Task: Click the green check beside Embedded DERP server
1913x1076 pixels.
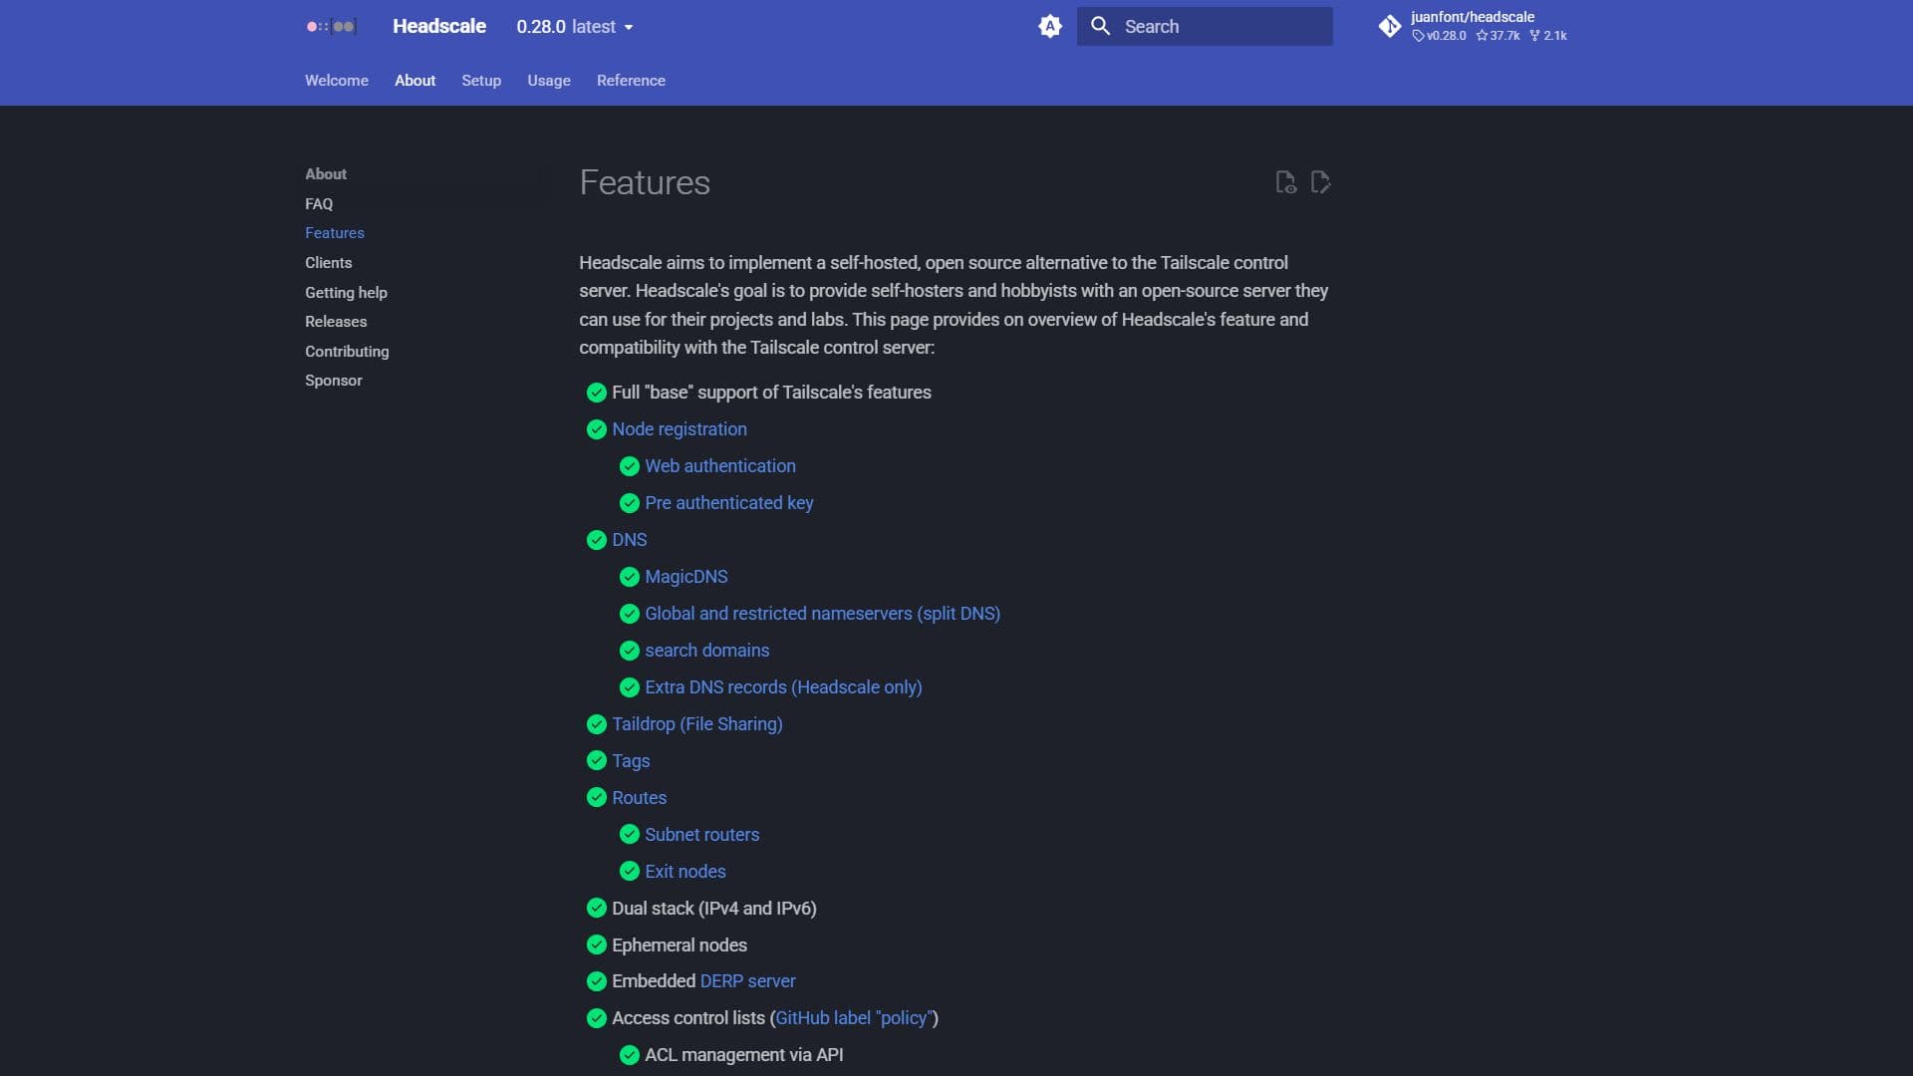Action: point(597,981)
